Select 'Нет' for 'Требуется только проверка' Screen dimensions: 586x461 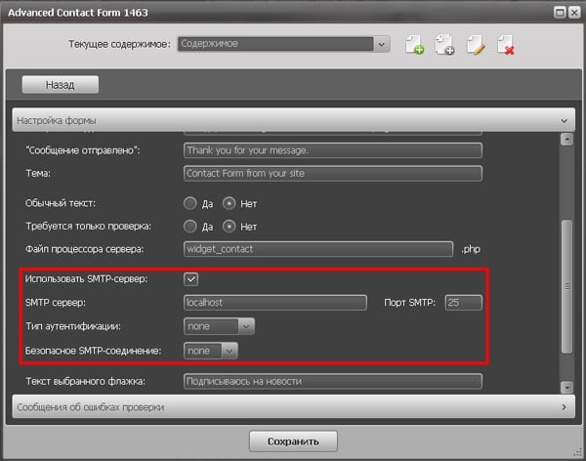pyautogui.click(x=230, y=227)
